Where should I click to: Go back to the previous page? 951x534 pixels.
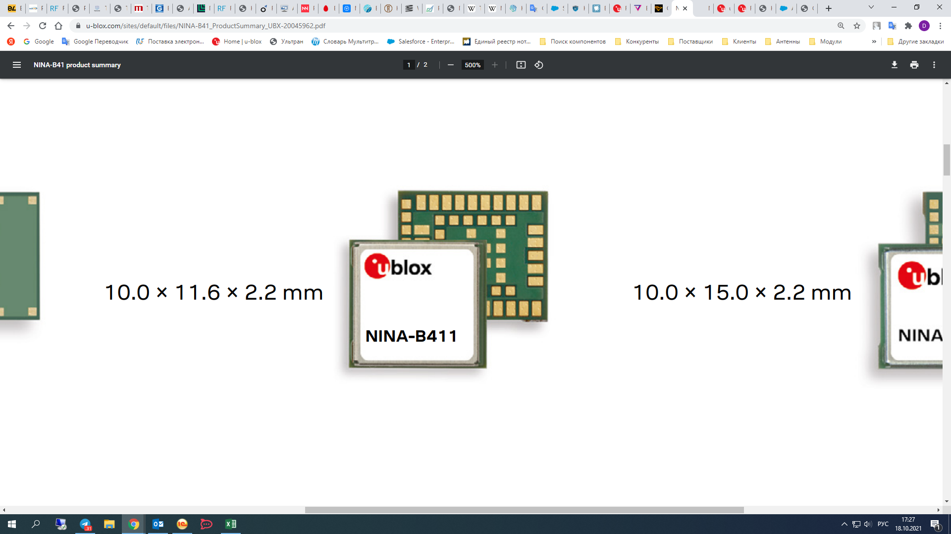pyautogui.click(x=11, y=26)
